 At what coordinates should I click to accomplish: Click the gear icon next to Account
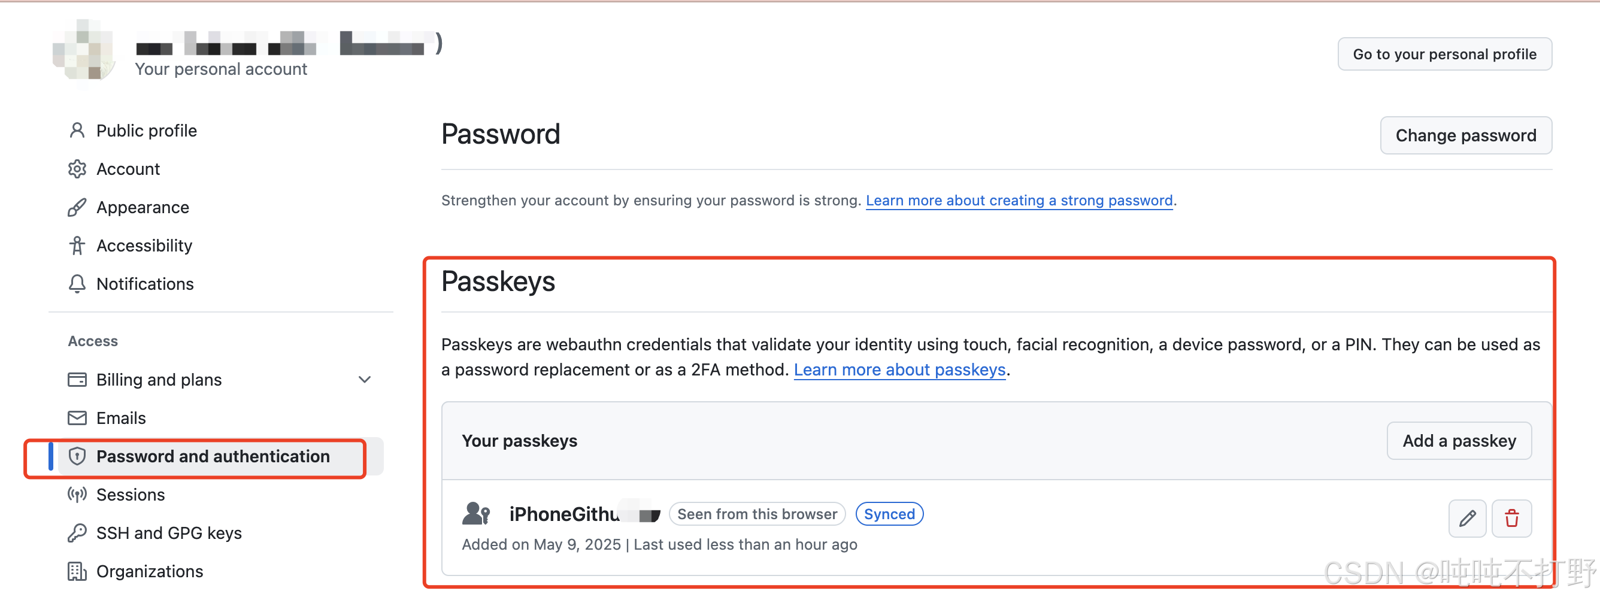[77, 169]
